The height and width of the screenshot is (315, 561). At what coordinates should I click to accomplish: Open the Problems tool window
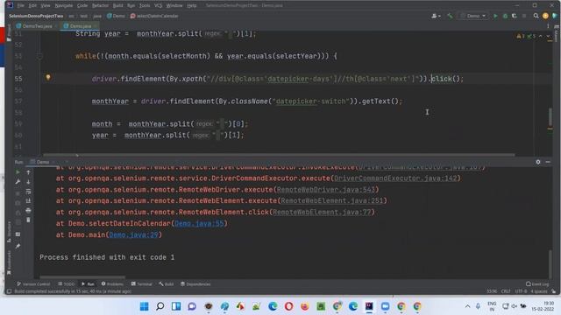pyautogui.click(x=112, y=284)
